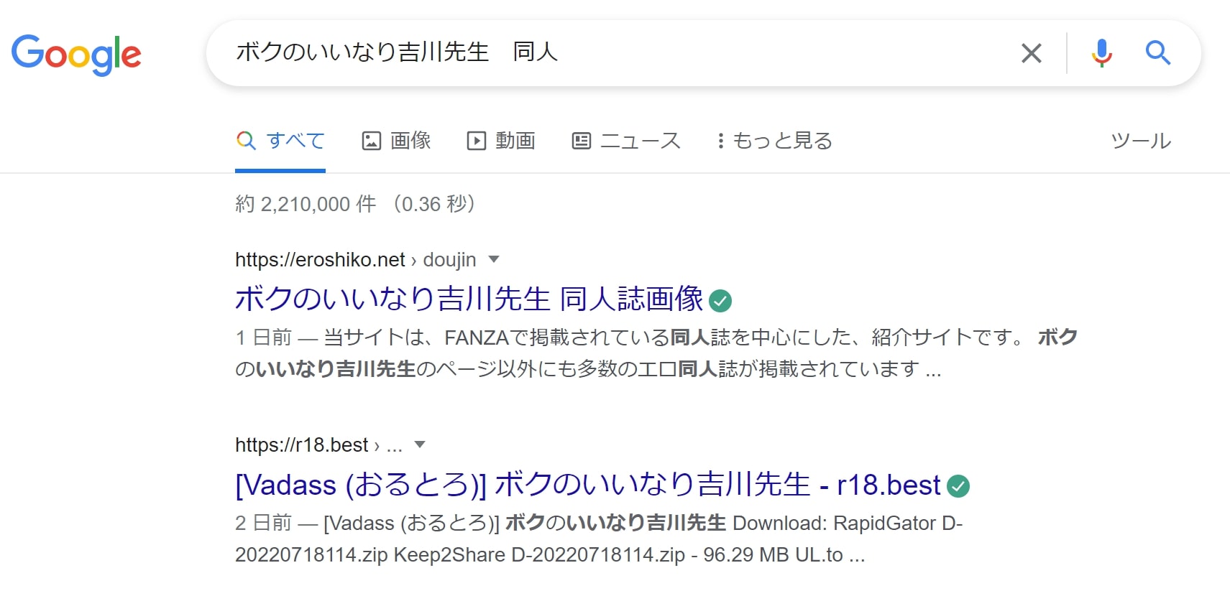Click the magnifier icon in すべて tab
Viewport: 1230px width, 591px height.
[246, 140]
